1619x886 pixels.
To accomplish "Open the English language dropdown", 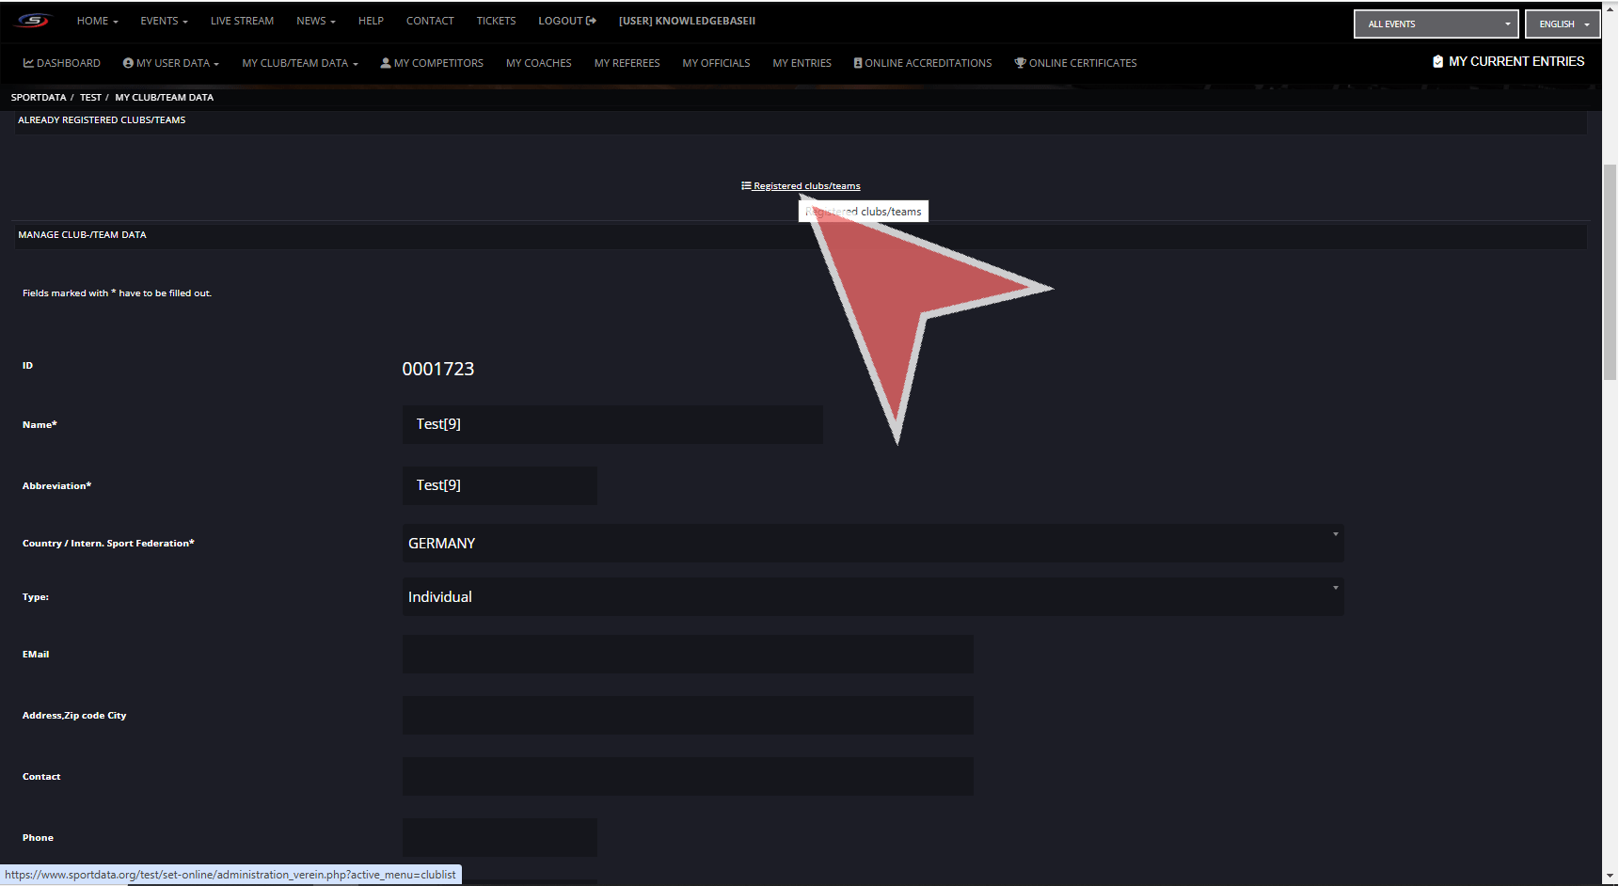I will [x=1563, y=24].
